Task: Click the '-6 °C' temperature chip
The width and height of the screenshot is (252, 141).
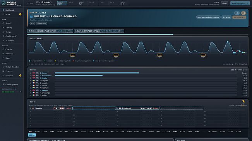Action: (33, 23)
